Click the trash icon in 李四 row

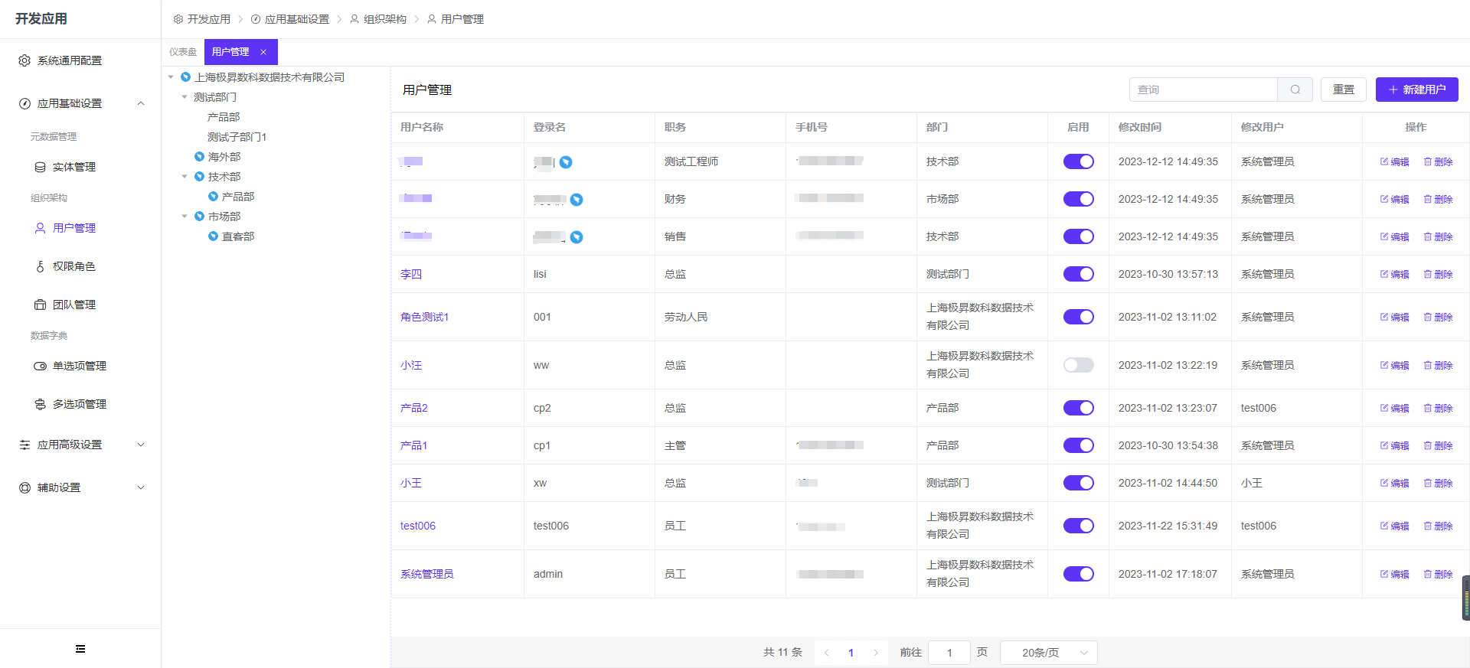1428,274
